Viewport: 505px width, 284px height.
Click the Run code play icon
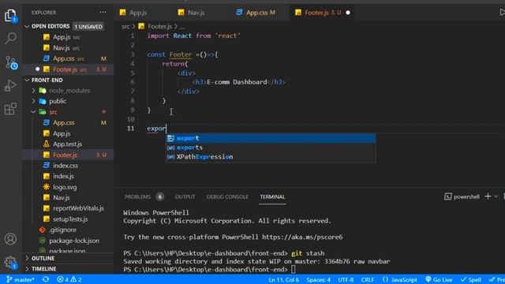pyautogui.click(x=502, y=13)
